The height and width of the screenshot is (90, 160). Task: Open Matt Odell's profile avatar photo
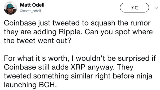pyautogui.click(x=10, y=8)
